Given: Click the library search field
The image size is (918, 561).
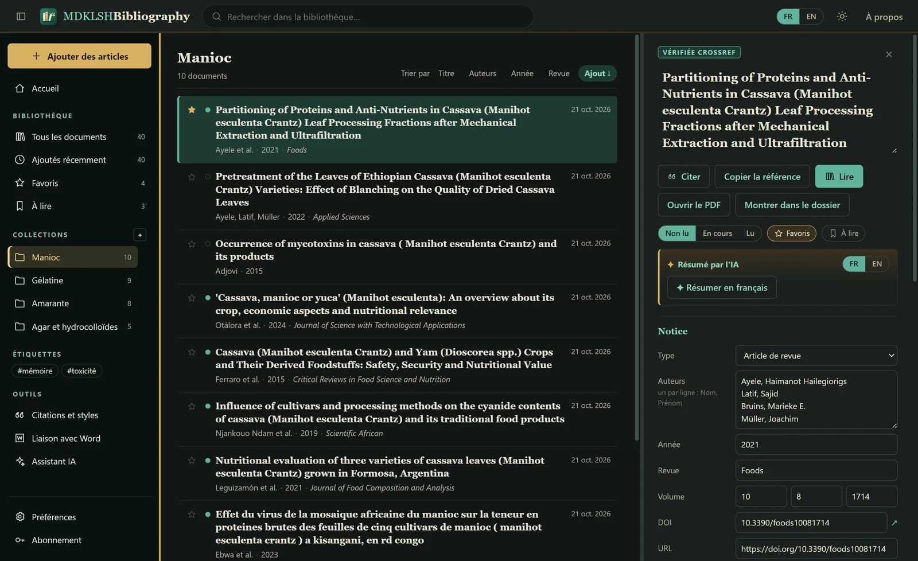Looking at the screenshot, I should [368, 17].
